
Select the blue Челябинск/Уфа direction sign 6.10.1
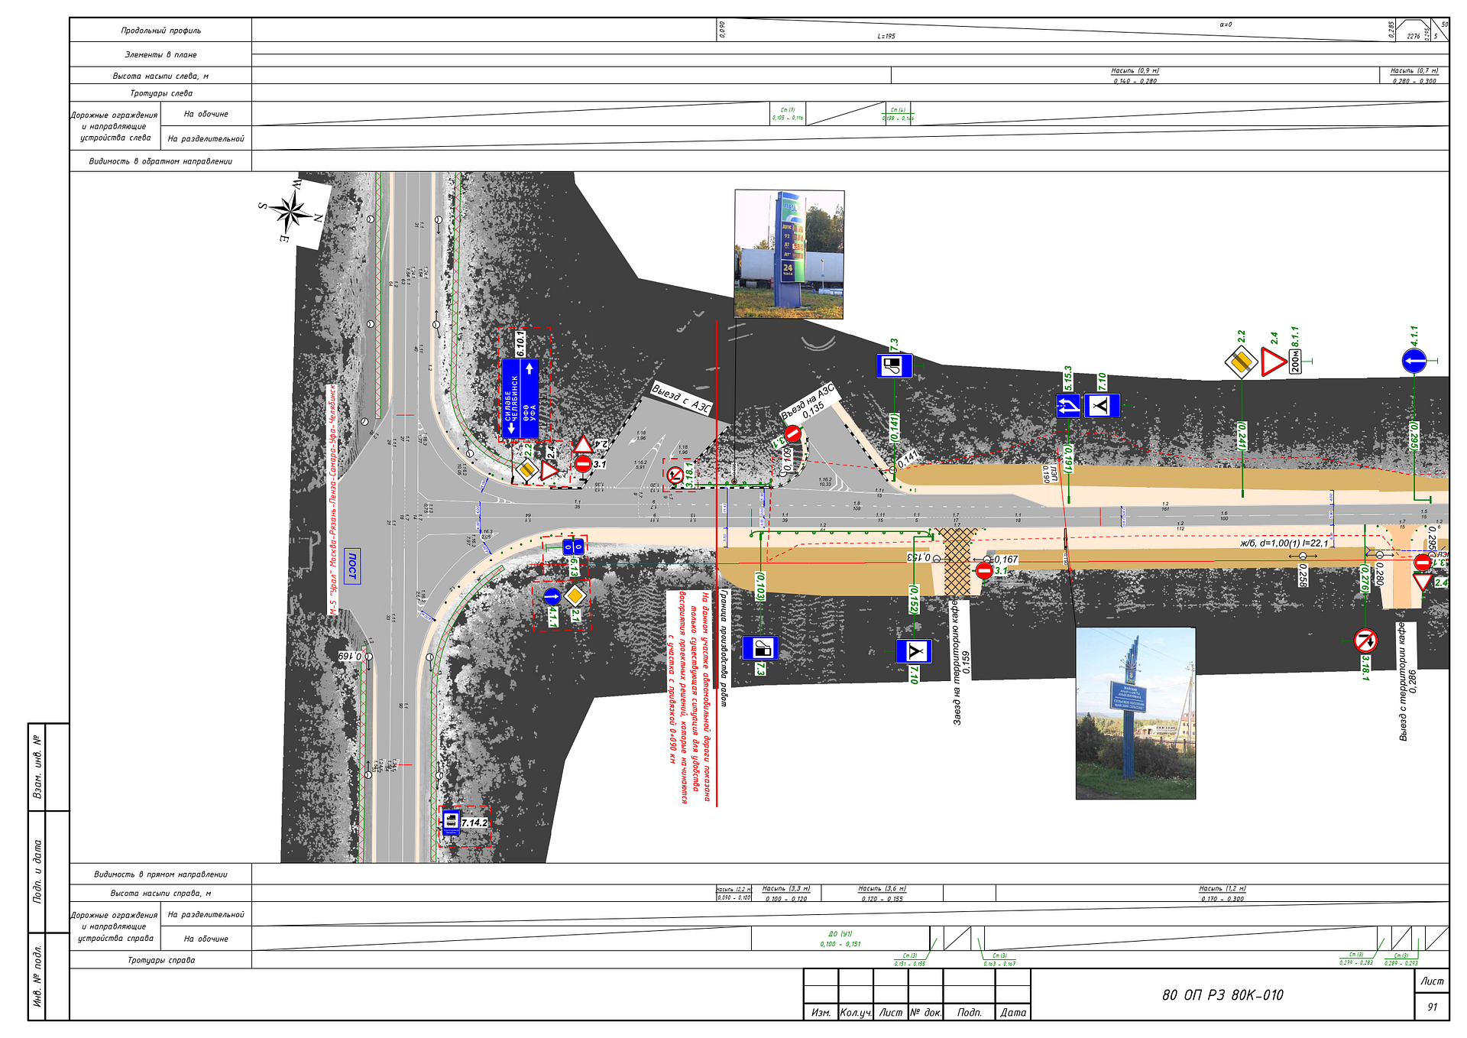pyautogui.click(x=520, y=398)
